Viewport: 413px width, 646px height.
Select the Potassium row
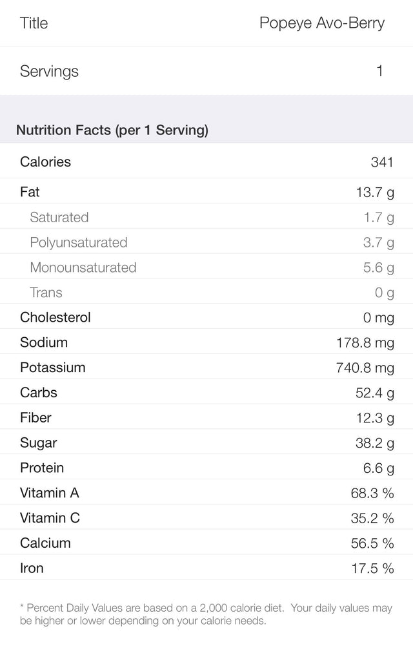(x=206, y=368)
